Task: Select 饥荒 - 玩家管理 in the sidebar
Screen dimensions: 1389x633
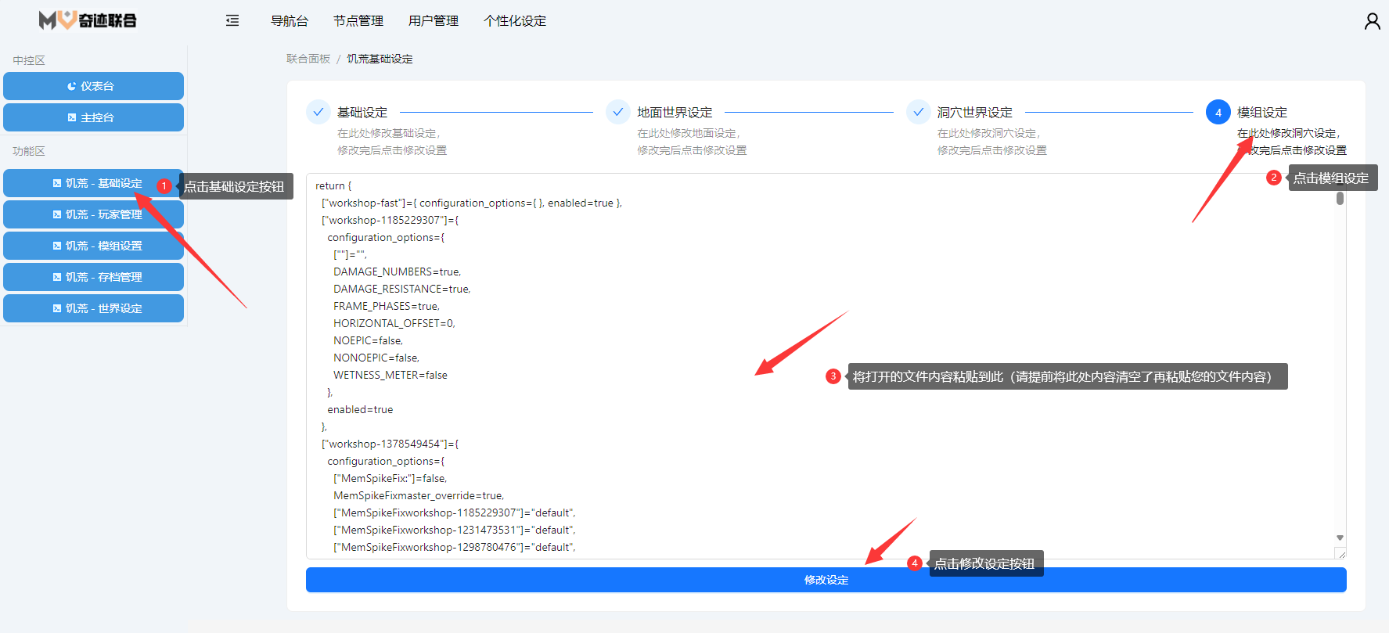Action: 93,214
